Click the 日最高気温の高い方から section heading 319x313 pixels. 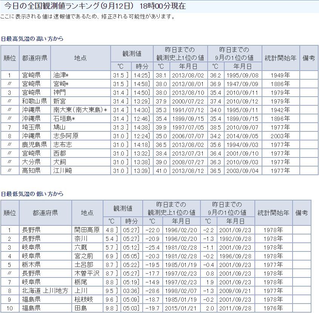point(32,39)
